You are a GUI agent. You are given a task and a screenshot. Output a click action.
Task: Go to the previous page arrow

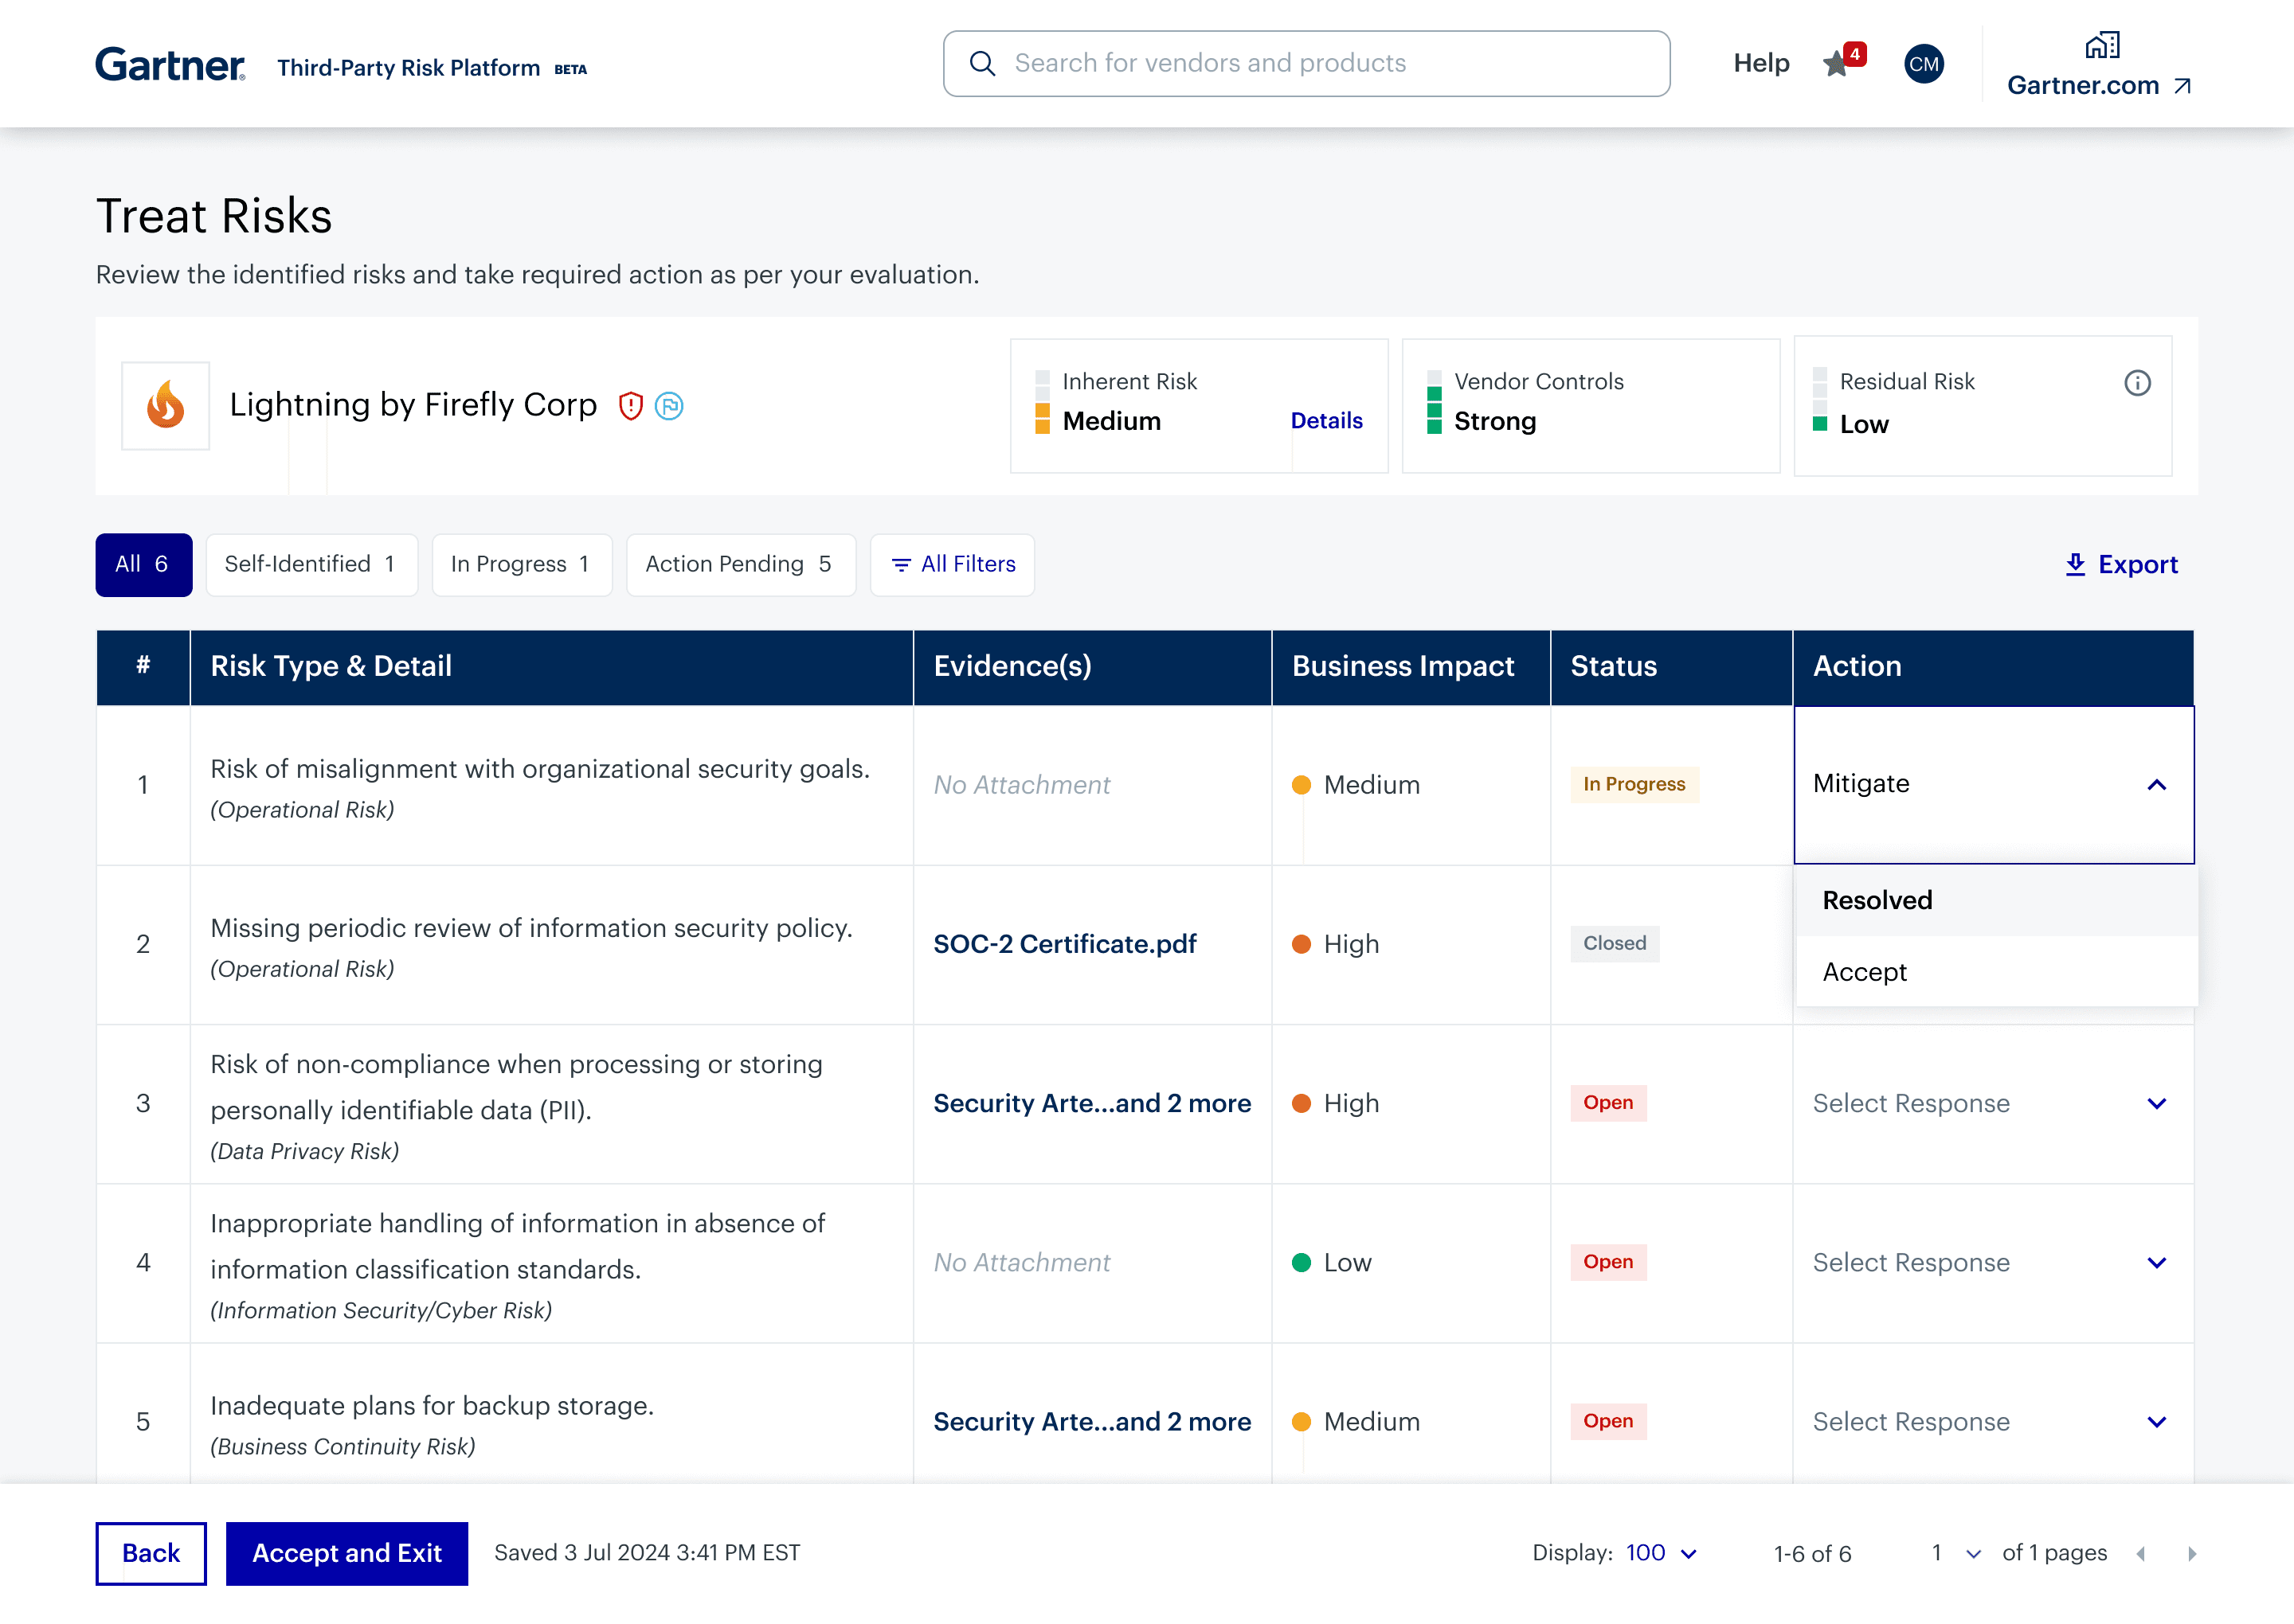coord(2140,1553)
